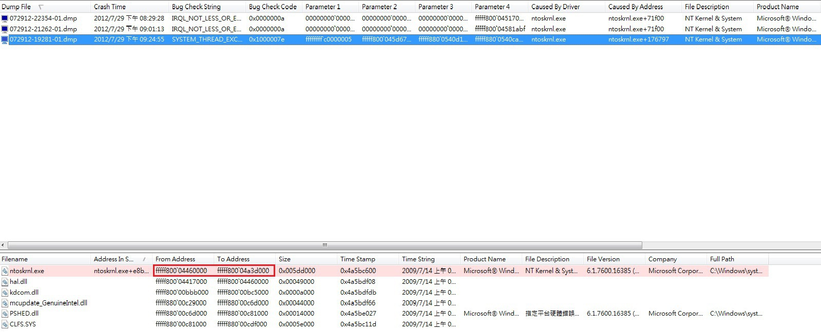
Task: Click the file icon beside hal.dll
Action: tap(5, 281)
